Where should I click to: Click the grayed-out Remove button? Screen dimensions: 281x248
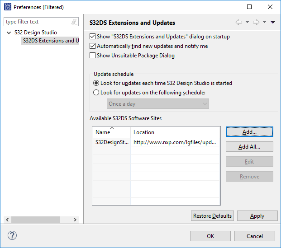point(249,177)
